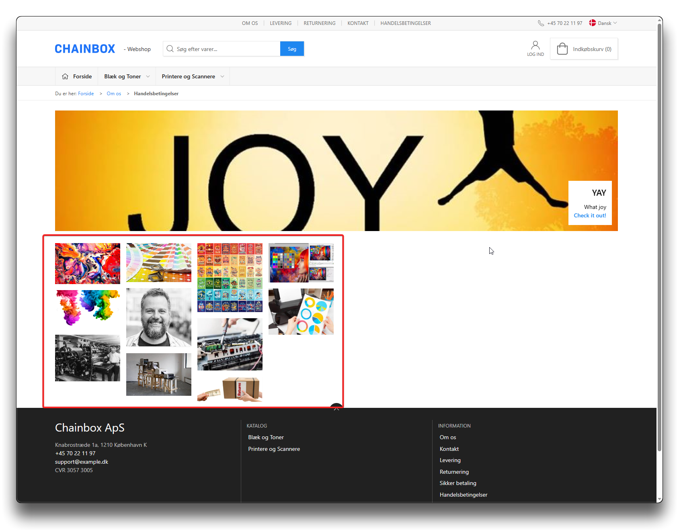Viewport: 679px width, 532px height.
Task: Click the JOY banner image
Action: click(336, 171)
